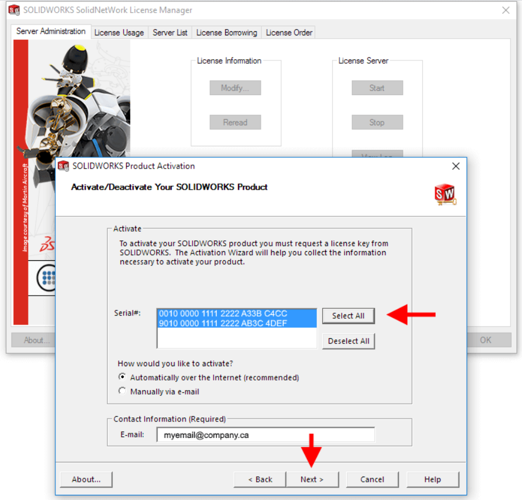522x500 pixels.
Task: Open the License Order tab
Action: click(289, 32)
